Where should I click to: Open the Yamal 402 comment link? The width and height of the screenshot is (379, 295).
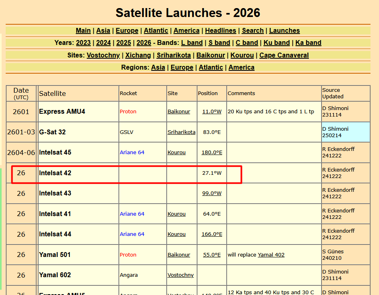(271, 255)
